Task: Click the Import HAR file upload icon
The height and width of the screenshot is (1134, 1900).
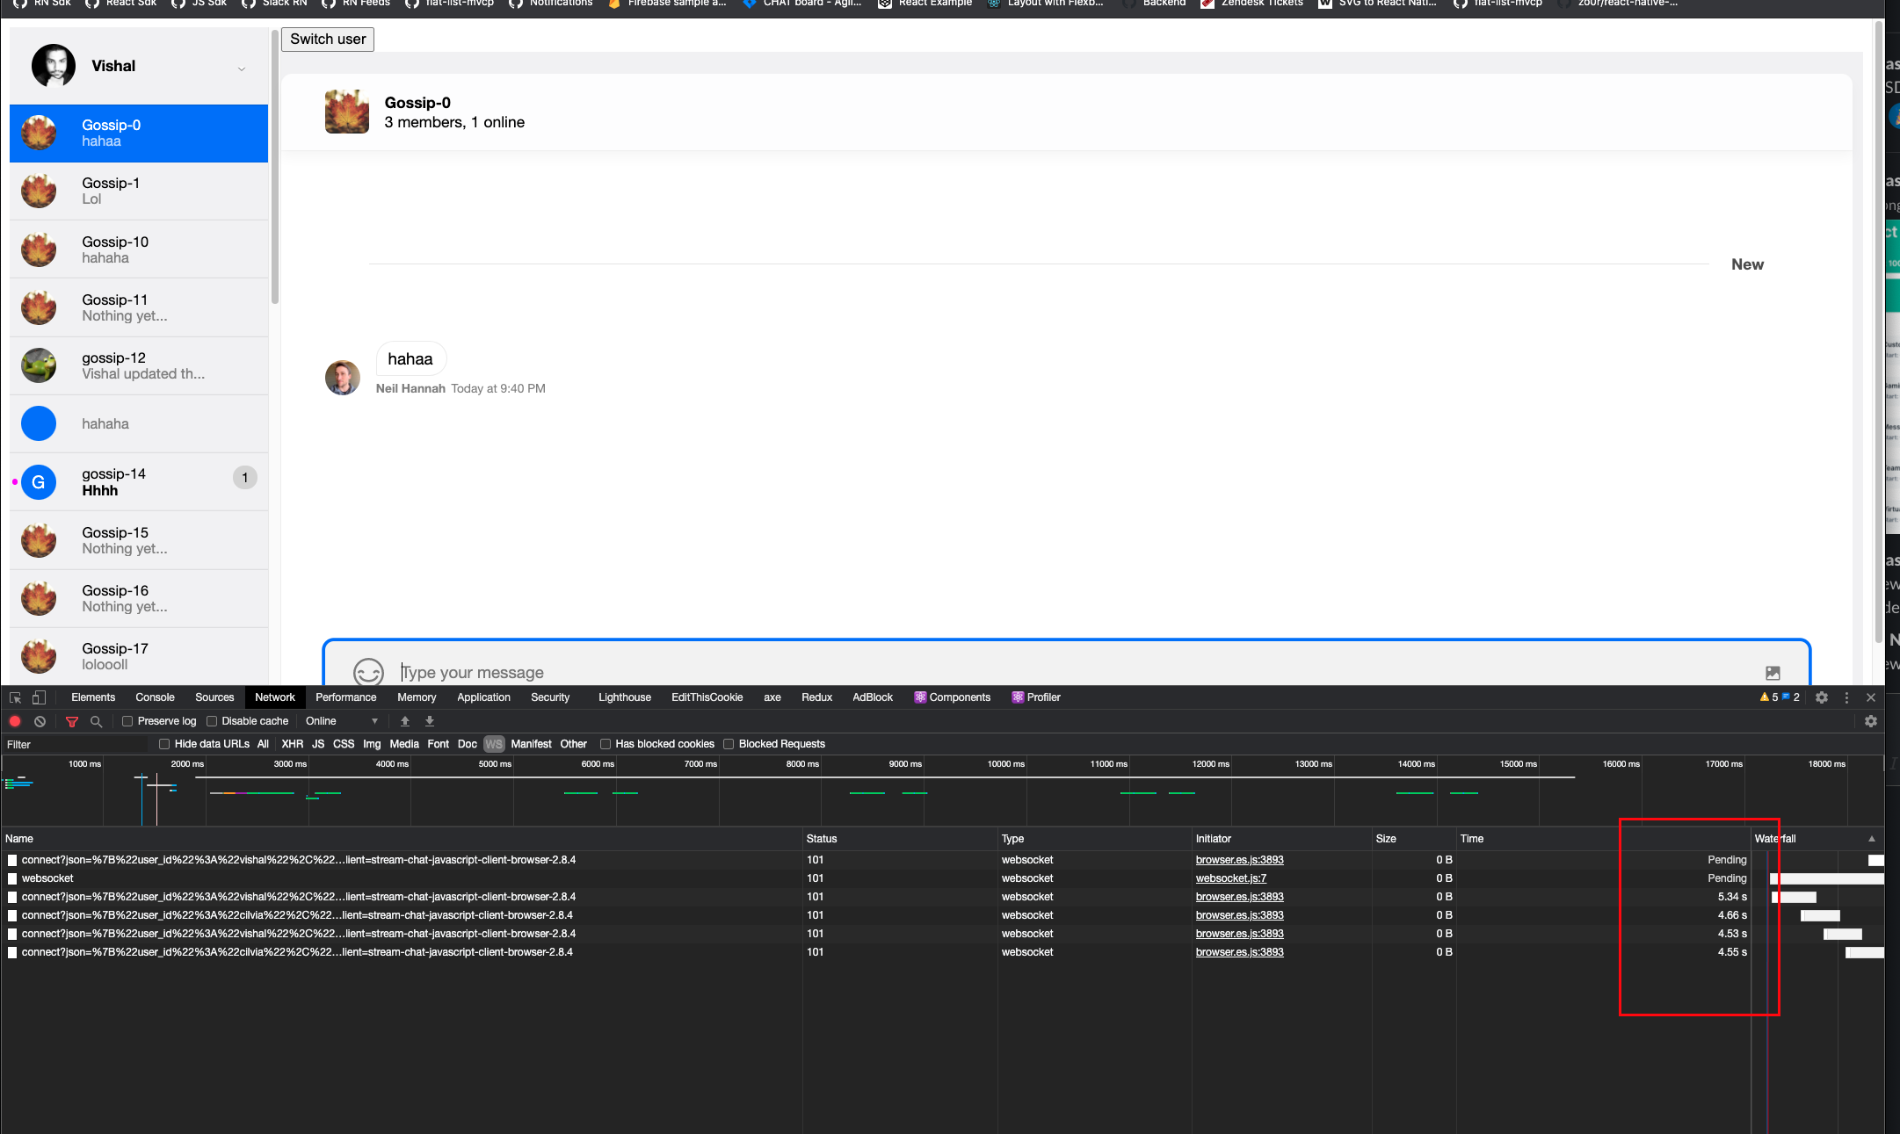Action: coord(405,721)
